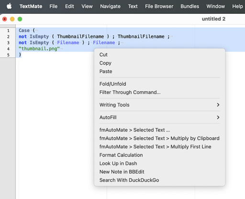Close the untitled 2 window

(x=5, y=19)
